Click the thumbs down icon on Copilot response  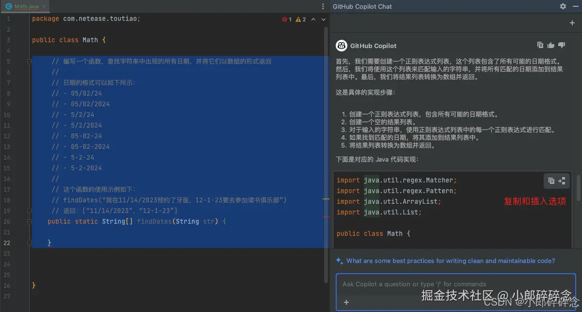point(562,45)
